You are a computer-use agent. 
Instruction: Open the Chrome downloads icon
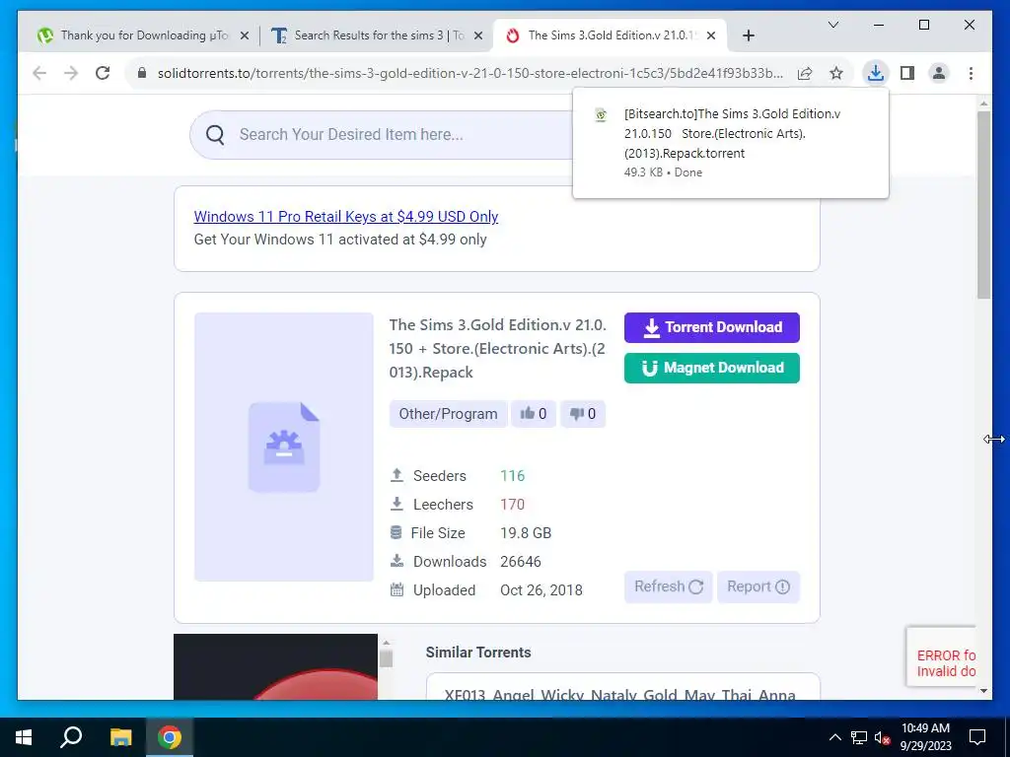coord(876,73)
